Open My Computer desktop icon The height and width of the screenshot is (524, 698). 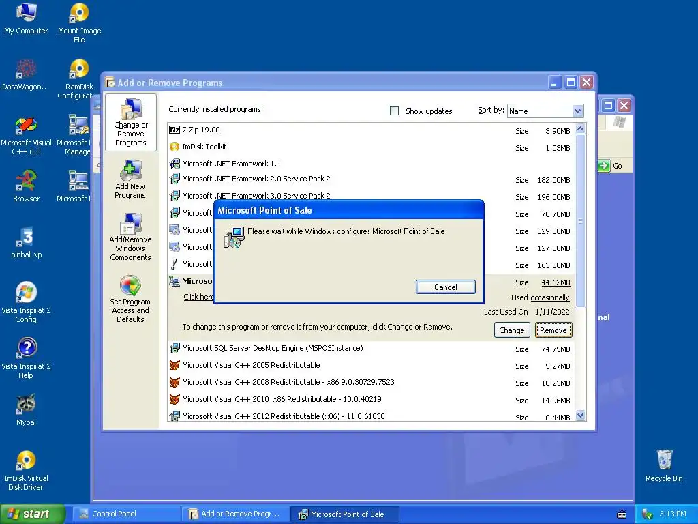(x=26, y=18)
